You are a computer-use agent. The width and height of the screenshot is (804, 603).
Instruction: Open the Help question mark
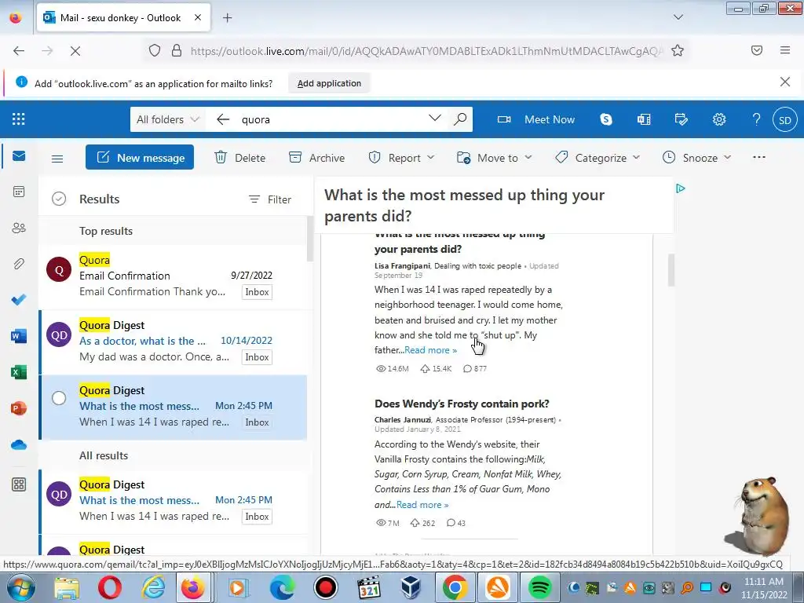(756, 119)
